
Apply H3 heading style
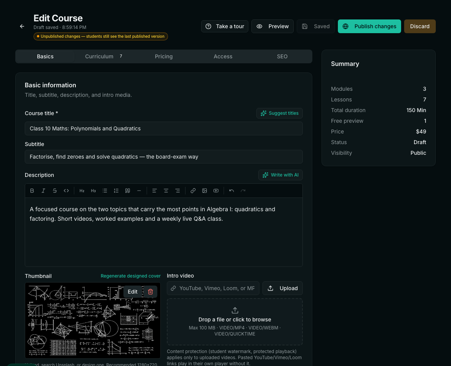coord(93,191)
